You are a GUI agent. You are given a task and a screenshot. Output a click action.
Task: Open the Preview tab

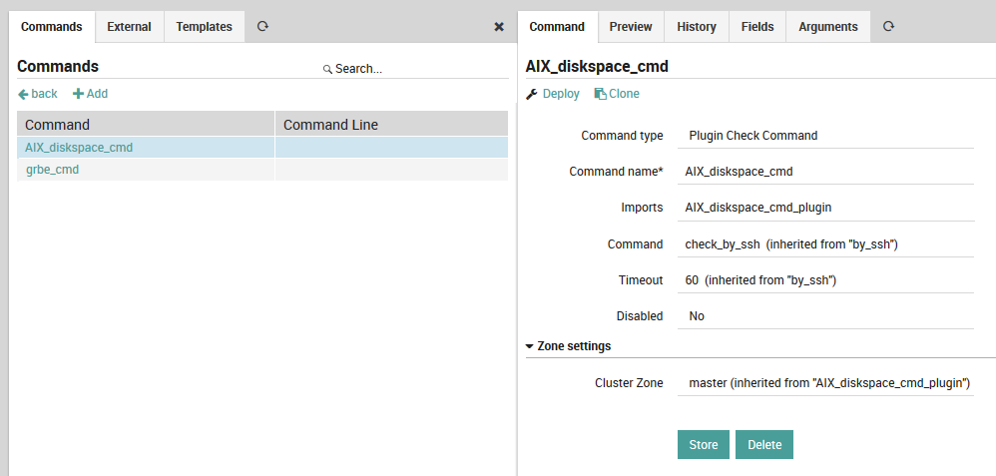[x=631, y=27]
